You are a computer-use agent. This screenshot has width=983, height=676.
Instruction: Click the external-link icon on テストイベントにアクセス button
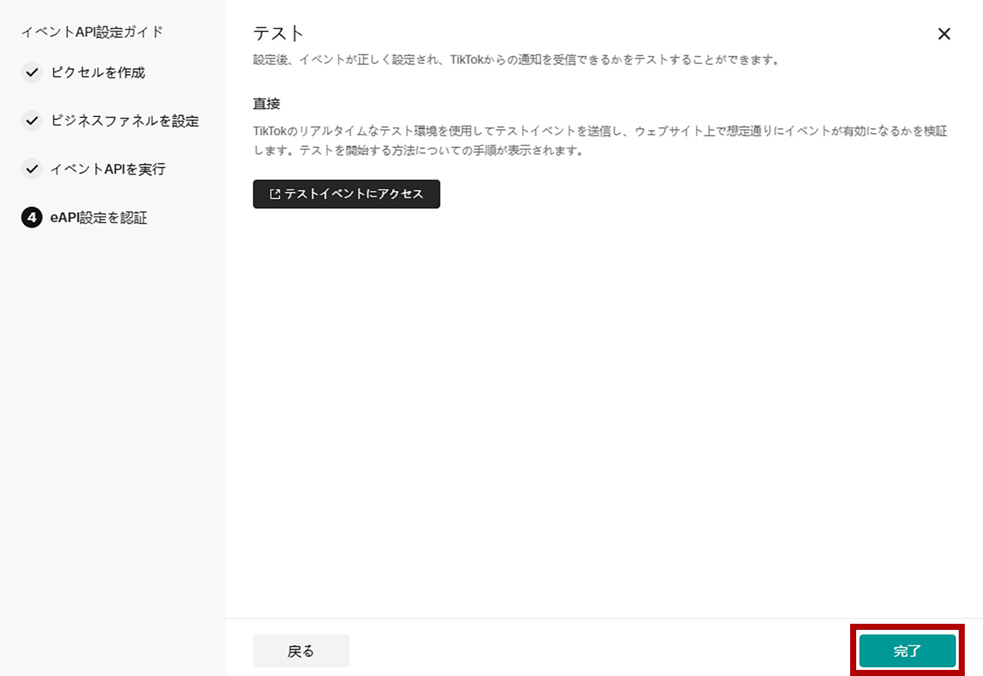[x=274, y=194]
